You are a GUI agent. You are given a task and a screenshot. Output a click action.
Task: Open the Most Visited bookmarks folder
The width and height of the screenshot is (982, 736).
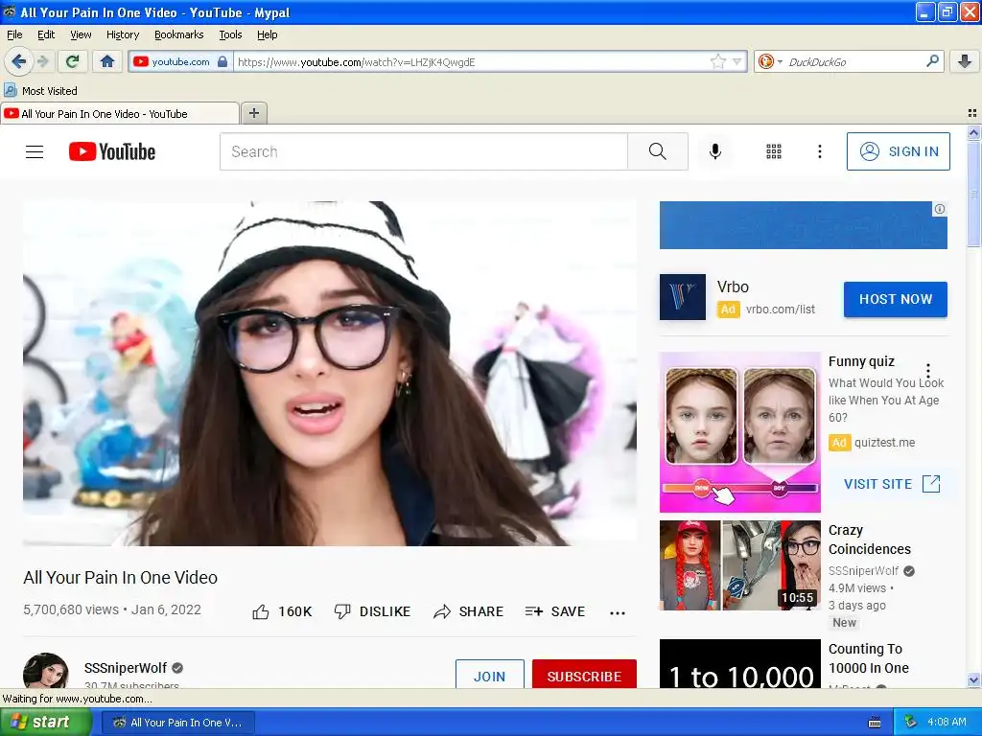[x=40, y=91]
